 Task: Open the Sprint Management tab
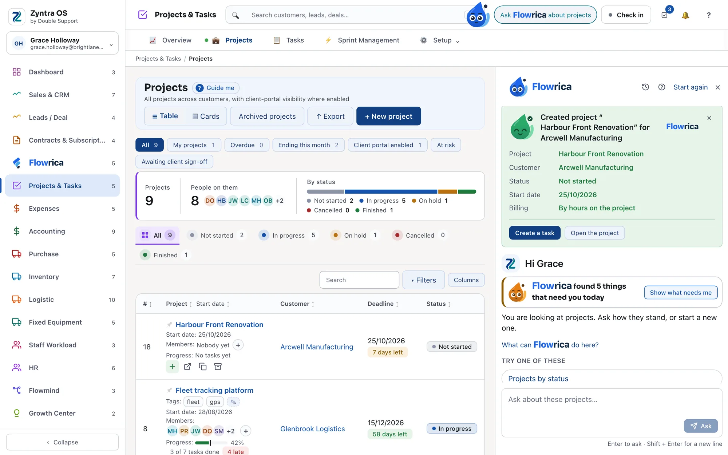click(x=362, y=40)
